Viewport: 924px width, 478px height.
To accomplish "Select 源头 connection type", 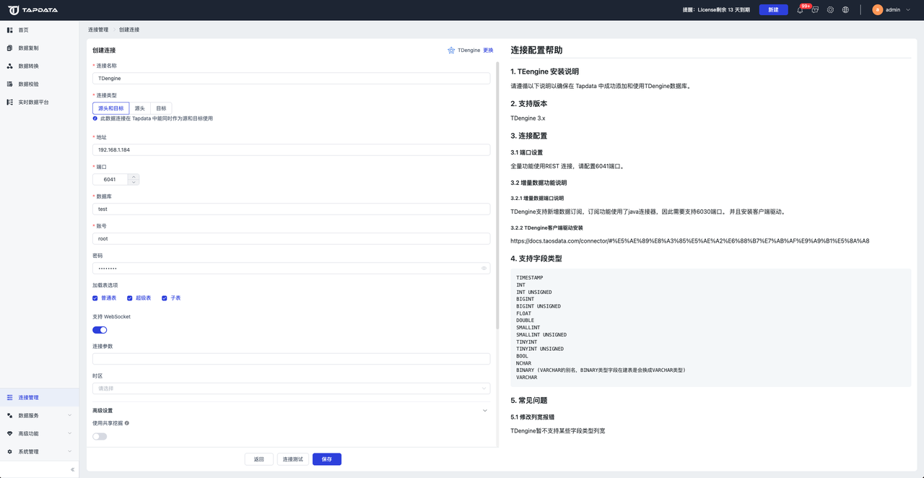I will [140, 108].
